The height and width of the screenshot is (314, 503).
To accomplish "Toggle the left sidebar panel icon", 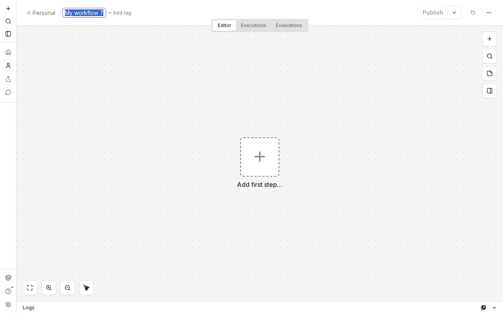I will tap(8, 34).
